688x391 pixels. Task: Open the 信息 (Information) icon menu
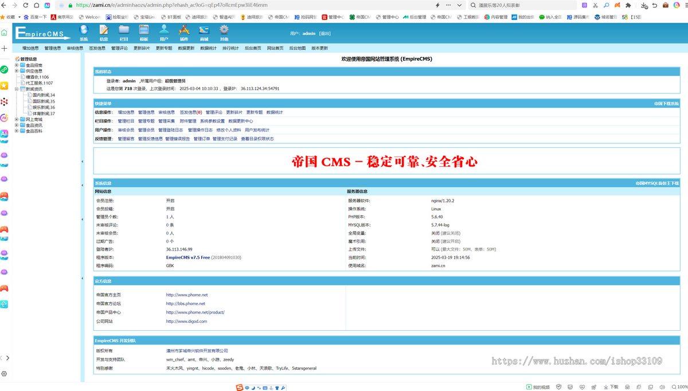point(104,33)
